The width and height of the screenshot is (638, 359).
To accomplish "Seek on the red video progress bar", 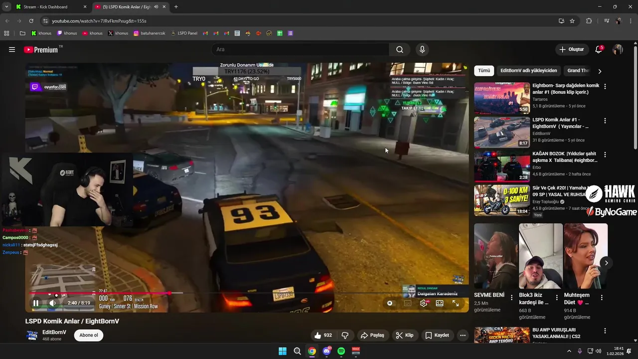I will pyautogui.click(x=247, y=293).
